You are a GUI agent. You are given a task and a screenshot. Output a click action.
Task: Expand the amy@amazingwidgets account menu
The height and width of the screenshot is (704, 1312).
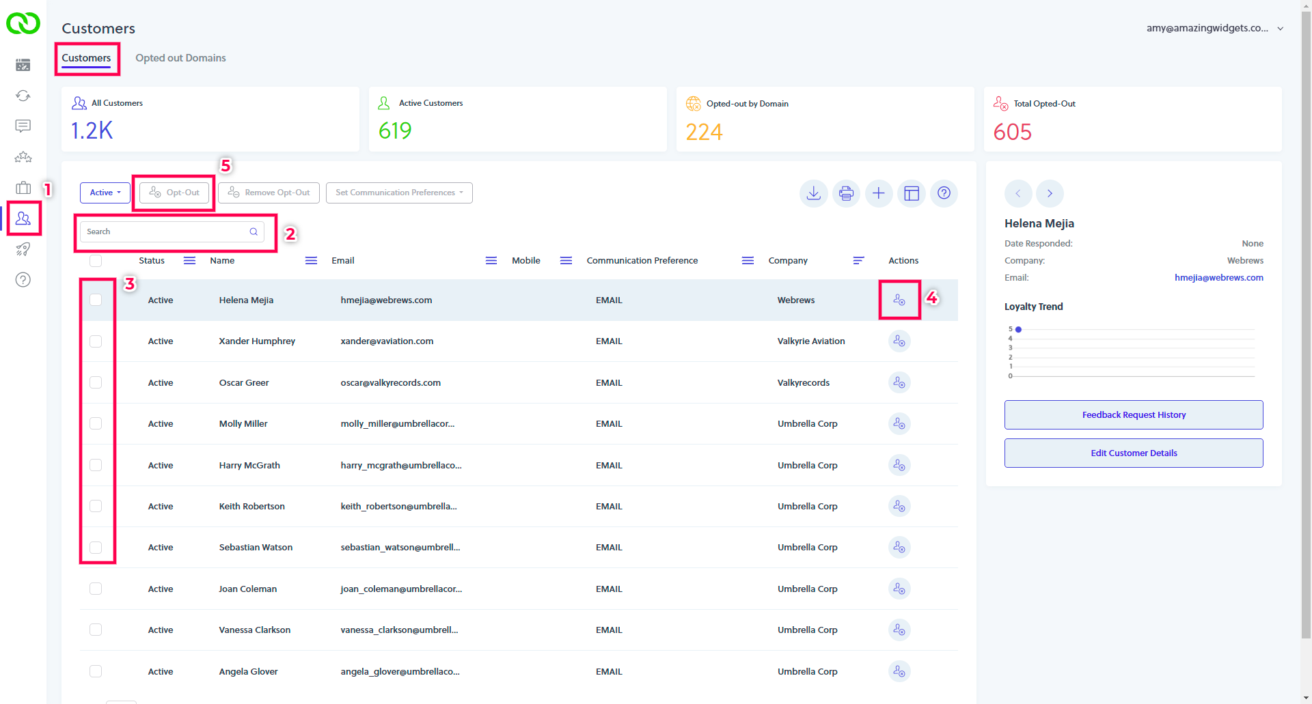(x=1215, y=28)
